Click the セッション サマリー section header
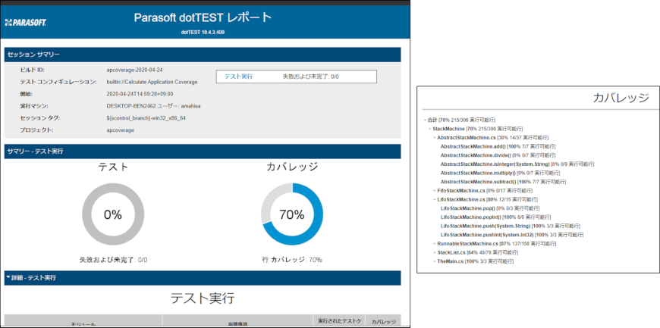660x328 pixels. 203,55
